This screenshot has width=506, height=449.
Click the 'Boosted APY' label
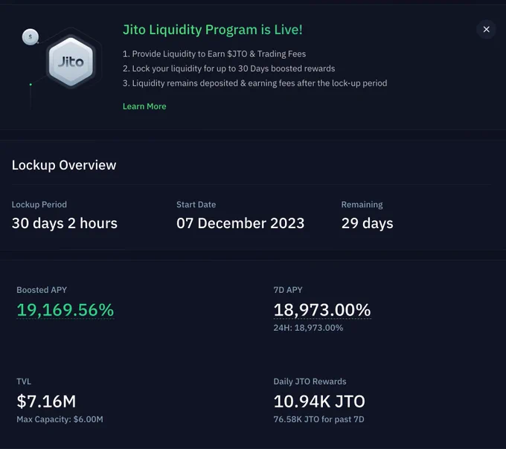click(x=42, y=290)
